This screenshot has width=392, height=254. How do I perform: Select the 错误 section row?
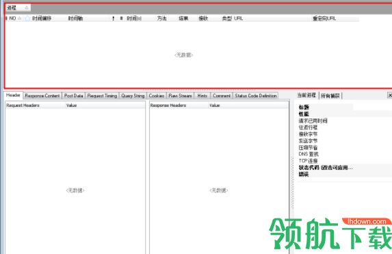click(x=345, y=174)
